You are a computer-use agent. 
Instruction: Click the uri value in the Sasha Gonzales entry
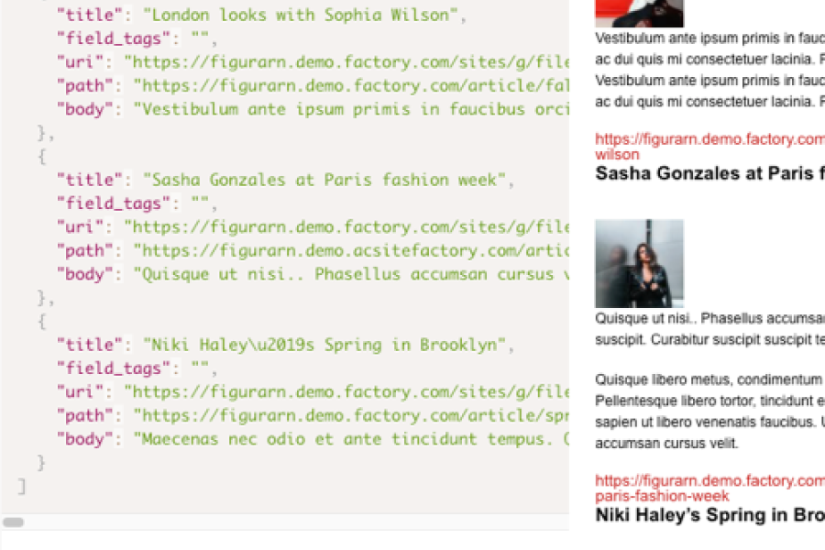[346, 226]
